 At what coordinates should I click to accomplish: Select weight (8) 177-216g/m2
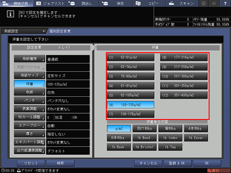click(184, 58)
